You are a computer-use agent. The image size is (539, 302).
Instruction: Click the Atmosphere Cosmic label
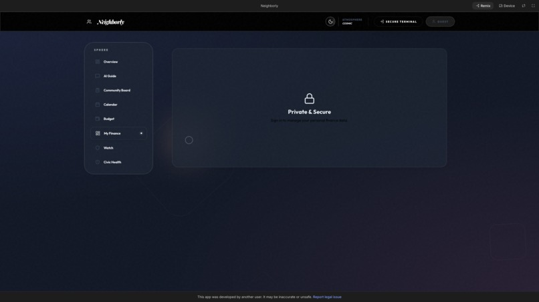[352, 21]
